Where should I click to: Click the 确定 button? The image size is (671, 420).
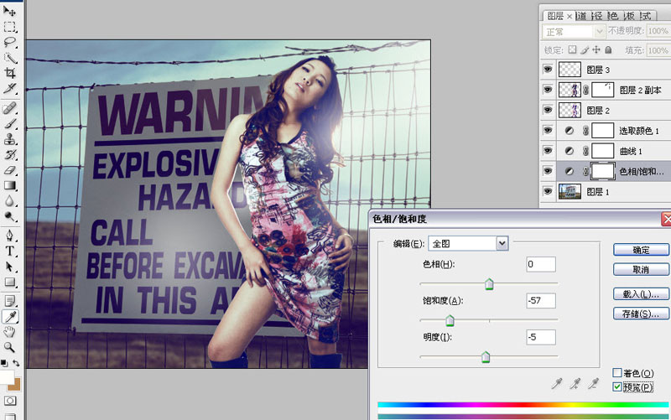tap(641, 250)
